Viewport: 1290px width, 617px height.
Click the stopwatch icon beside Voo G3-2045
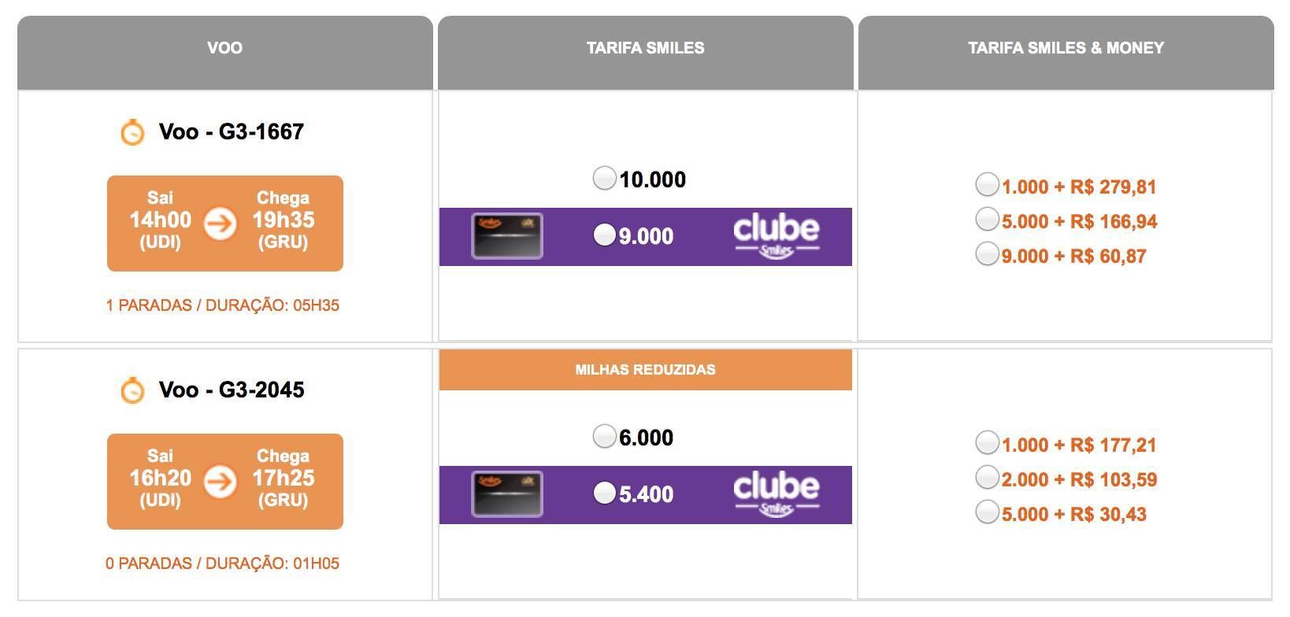click(132, 390)
